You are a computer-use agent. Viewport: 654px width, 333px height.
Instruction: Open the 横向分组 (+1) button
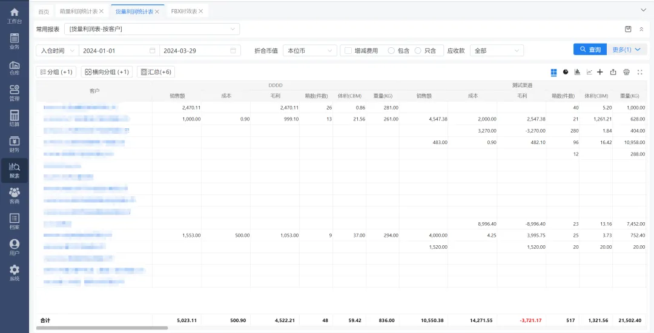(x=107, y=72)
